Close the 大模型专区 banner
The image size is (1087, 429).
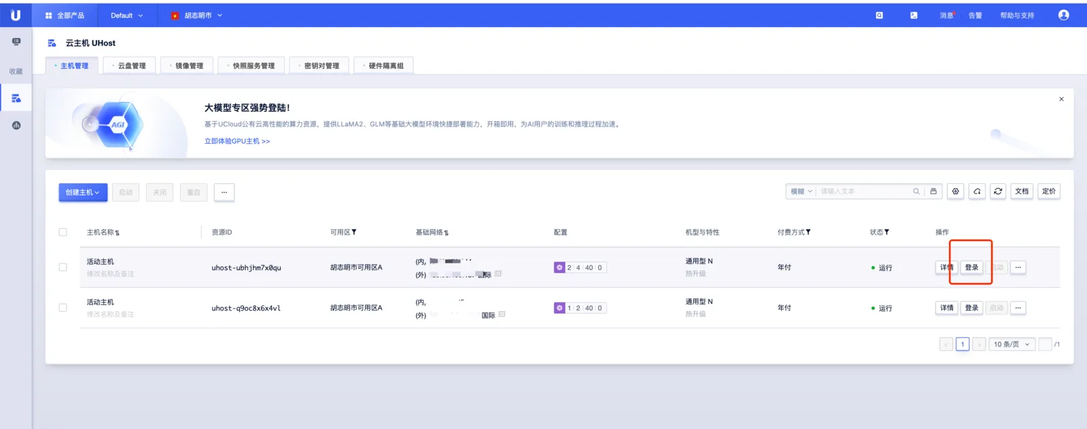[x=1061, y=99]
